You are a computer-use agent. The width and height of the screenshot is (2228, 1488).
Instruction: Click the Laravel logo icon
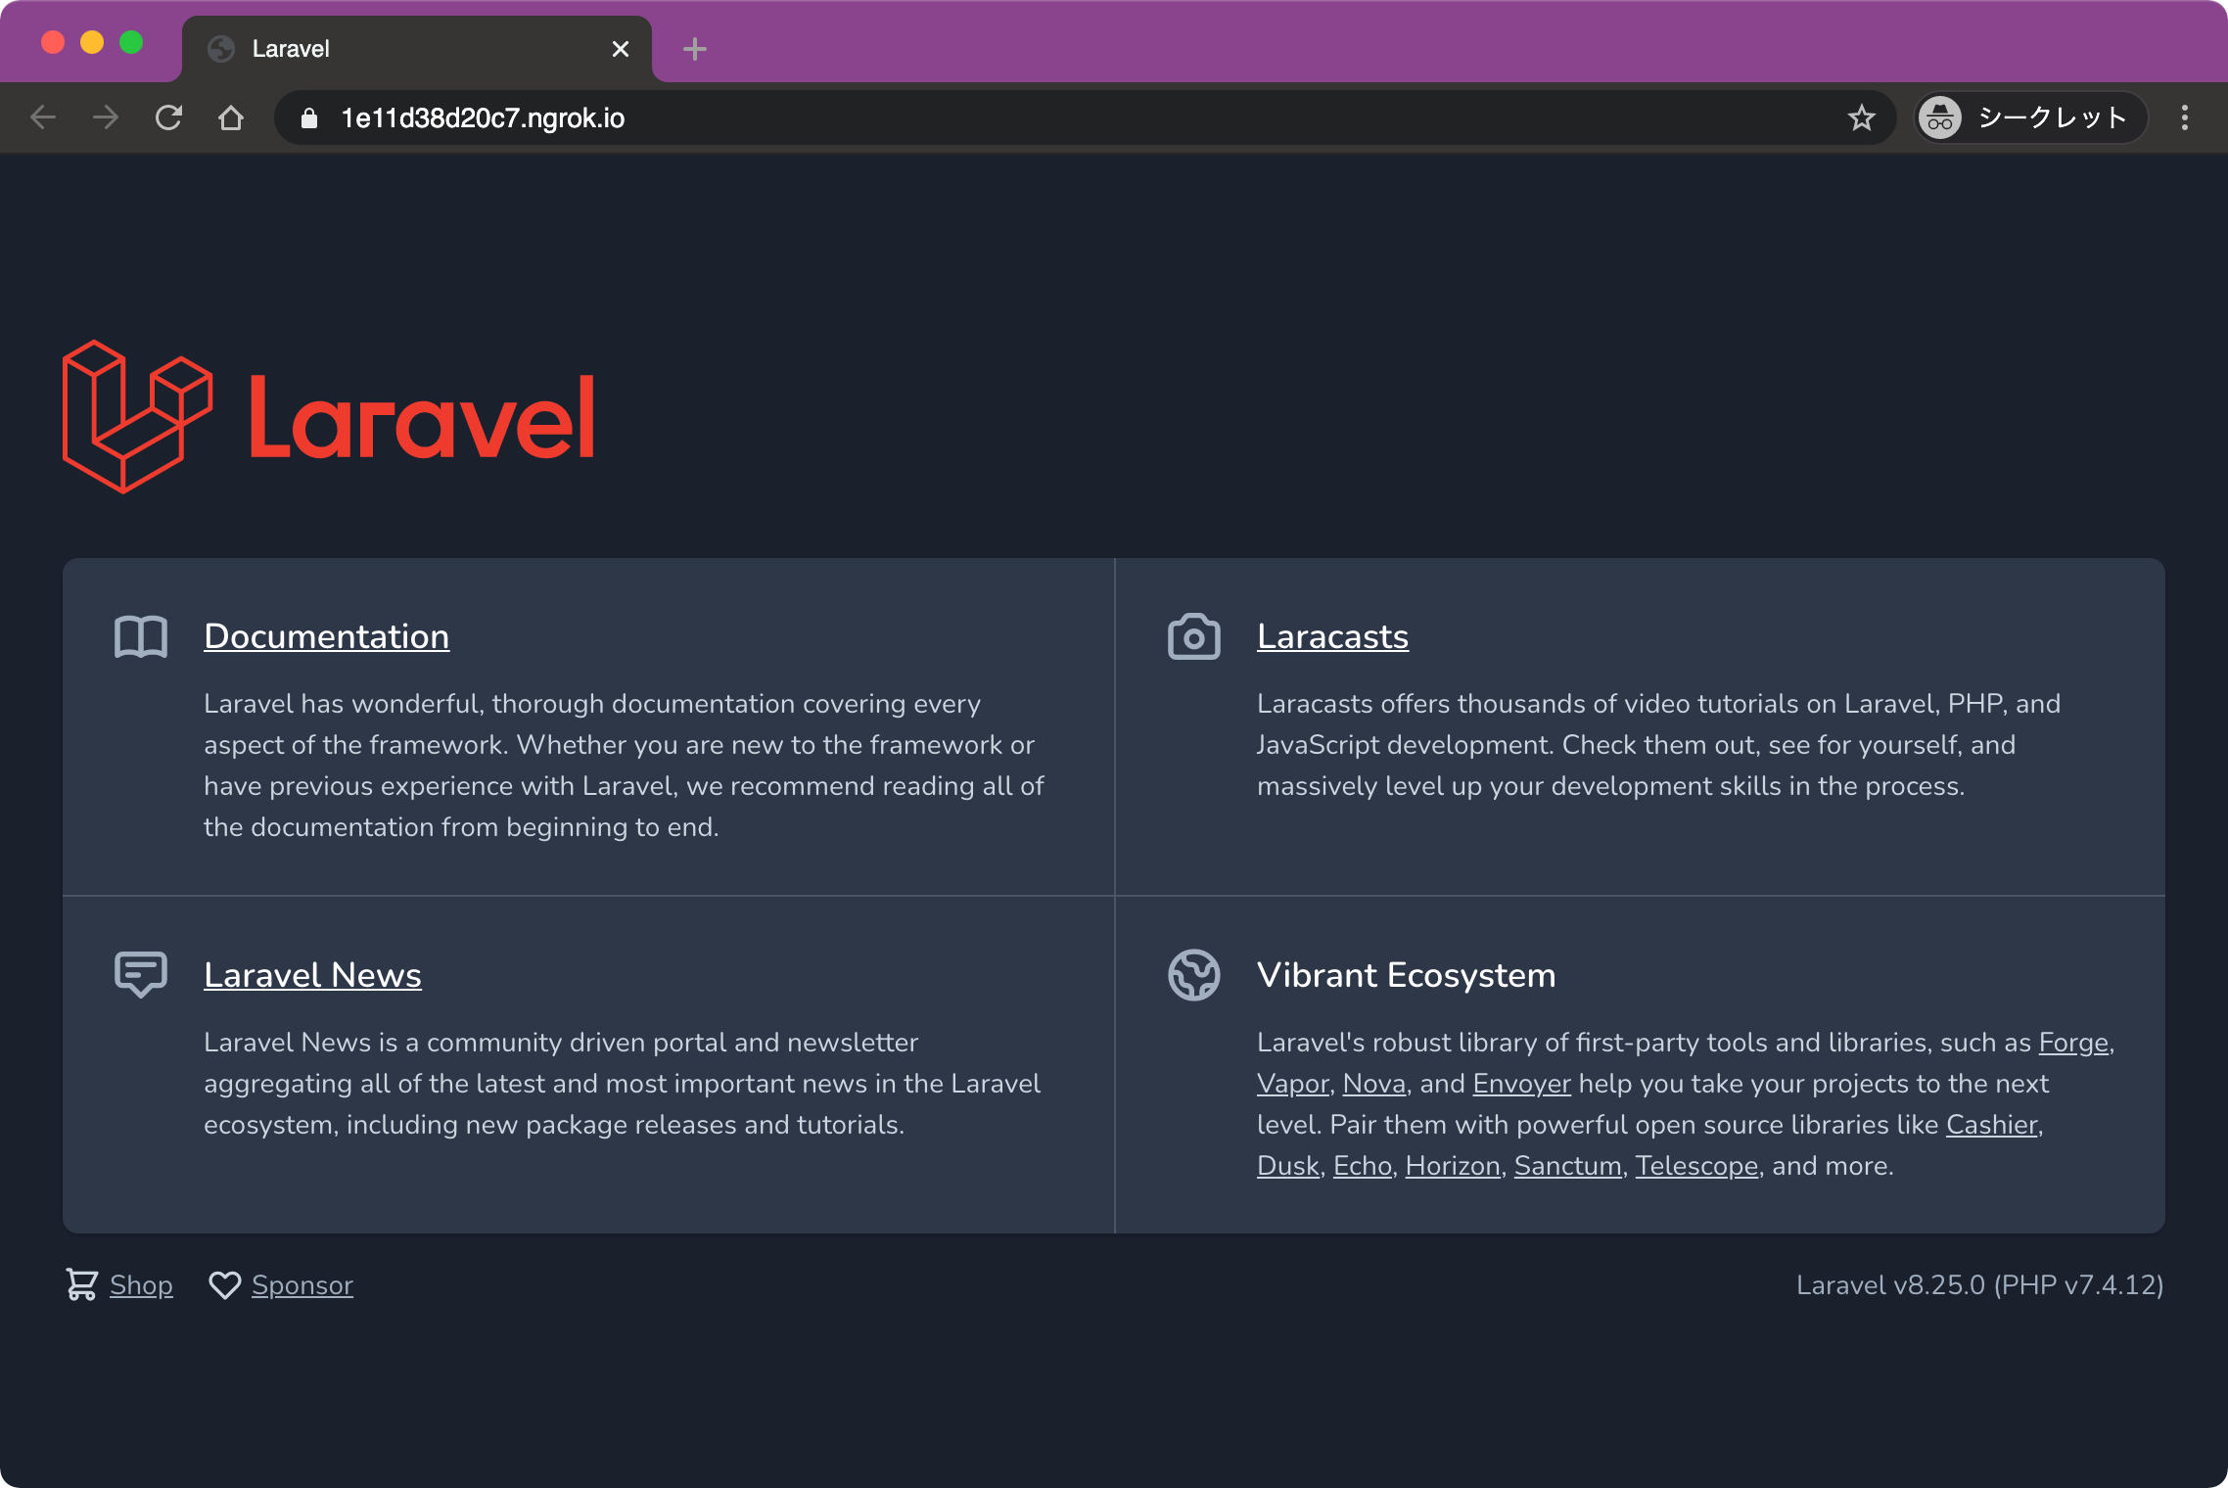137,416
